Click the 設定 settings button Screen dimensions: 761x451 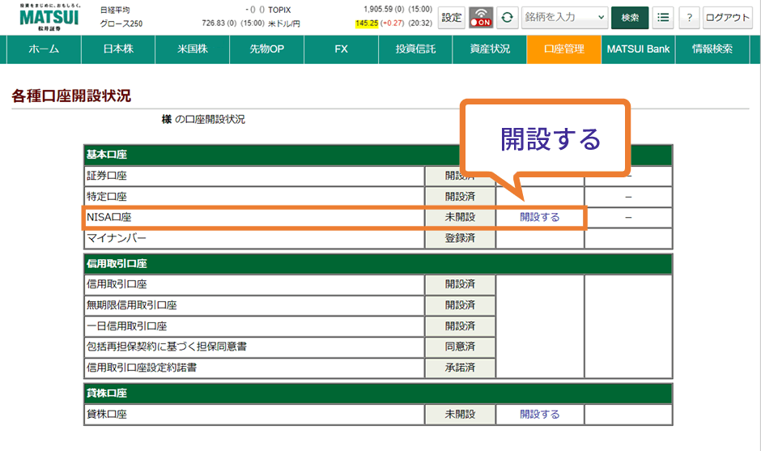pyautogui.click(x=452, y=17)
